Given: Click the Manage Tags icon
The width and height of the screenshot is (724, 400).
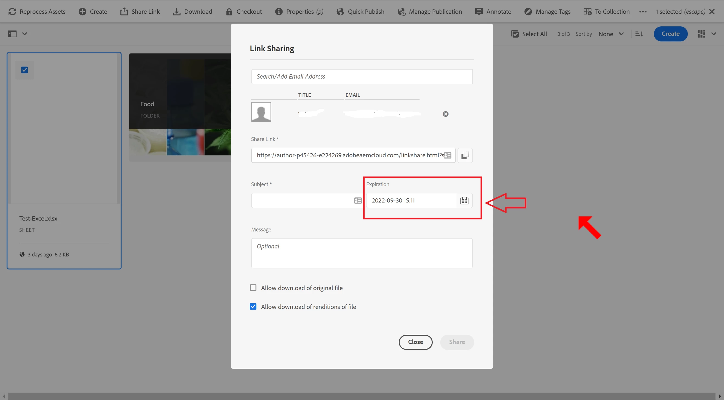Looking at the screenshot, I should coord(528,12).
